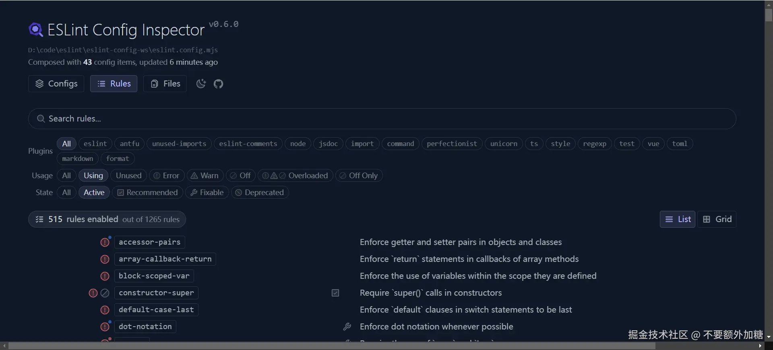773x350 pixels.
Task: Click the error icon beside default-case-last
Action: coord(105,310)
